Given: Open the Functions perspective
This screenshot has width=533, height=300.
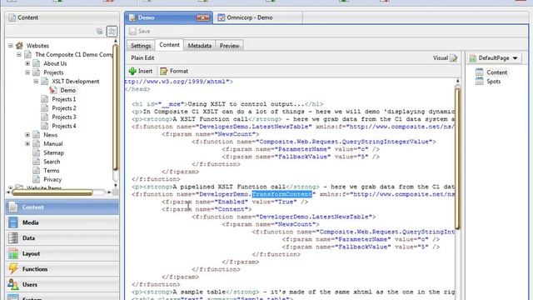Looking at the screenshot, I should tap(62, 268).
